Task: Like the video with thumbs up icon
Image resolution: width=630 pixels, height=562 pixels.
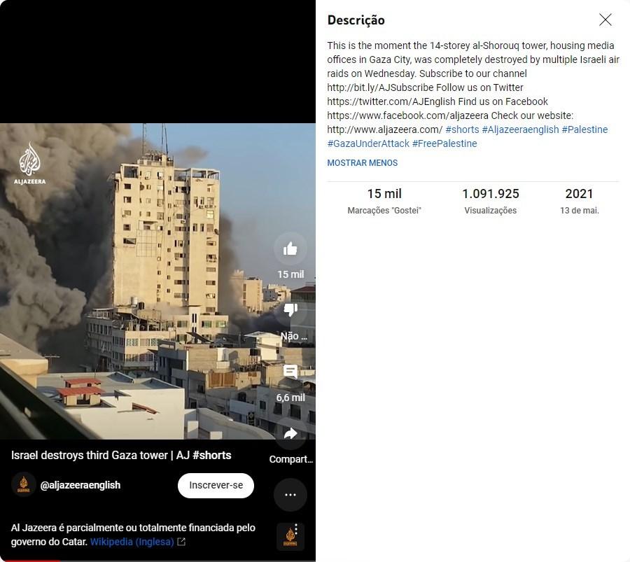Action: (290, 249)
